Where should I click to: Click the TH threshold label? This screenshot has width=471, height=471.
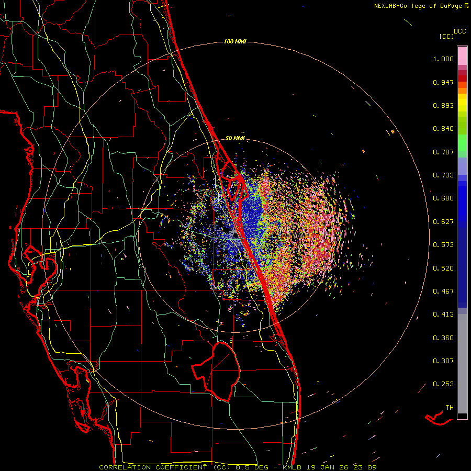tap(450, 408)
